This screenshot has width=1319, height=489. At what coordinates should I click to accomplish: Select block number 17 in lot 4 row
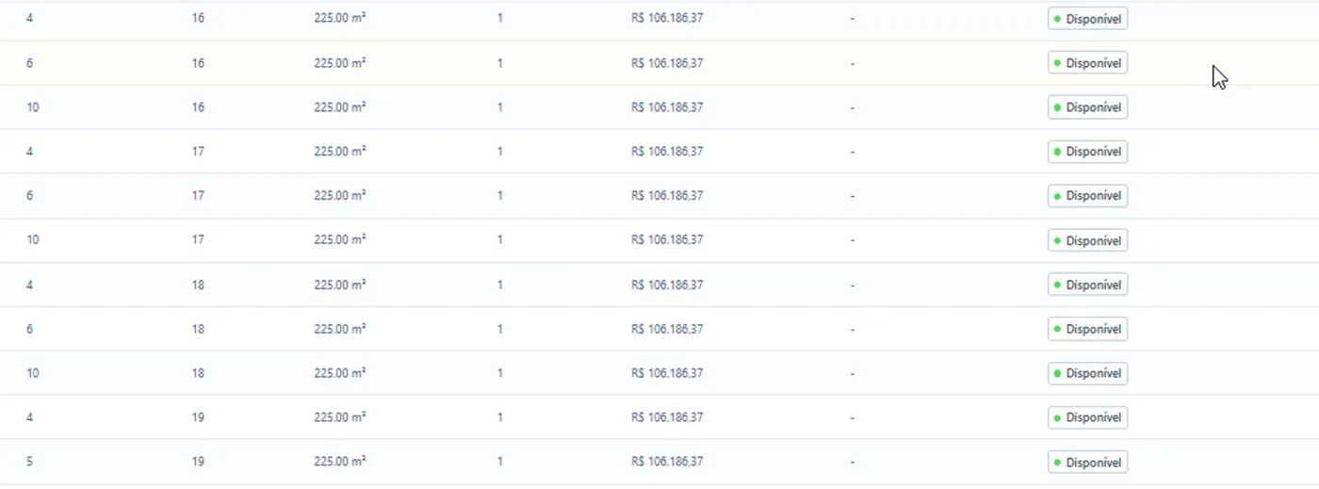[198, 152]
